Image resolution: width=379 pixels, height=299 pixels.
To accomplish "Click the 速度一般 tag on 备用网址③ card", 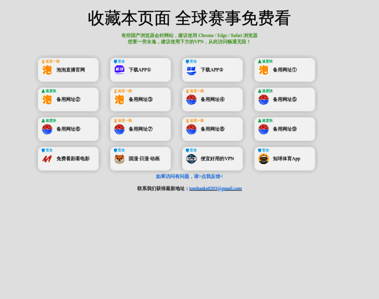I will (x=123, y=91).
